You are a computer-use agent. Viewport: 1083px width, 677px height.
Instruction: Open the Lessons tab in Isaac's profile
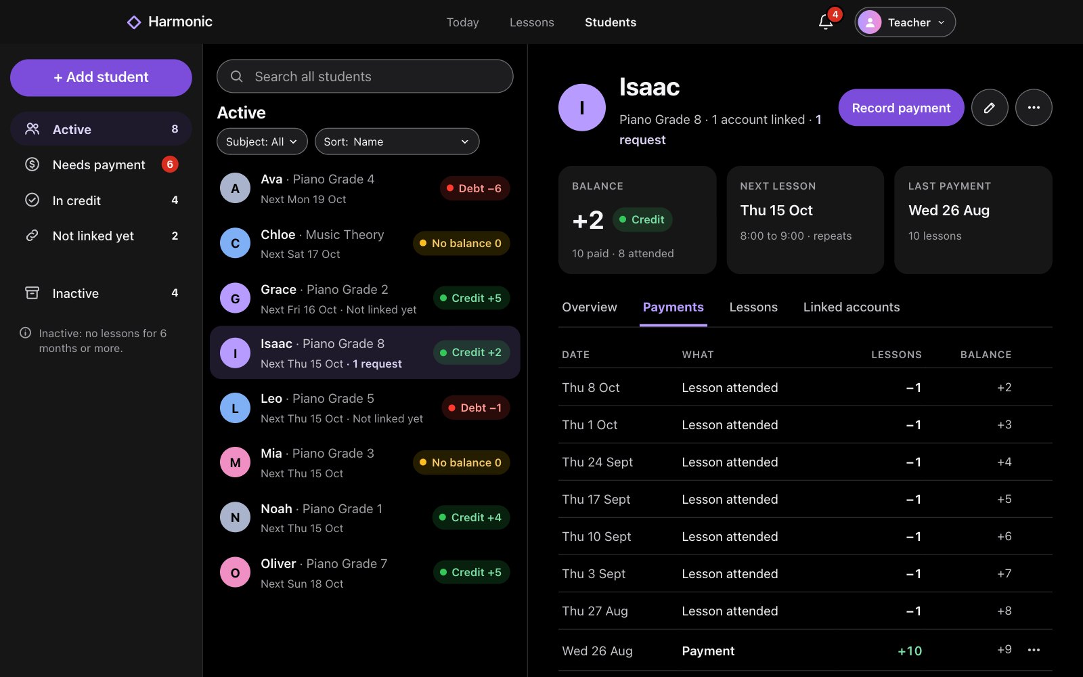click(x=753, y=307)
